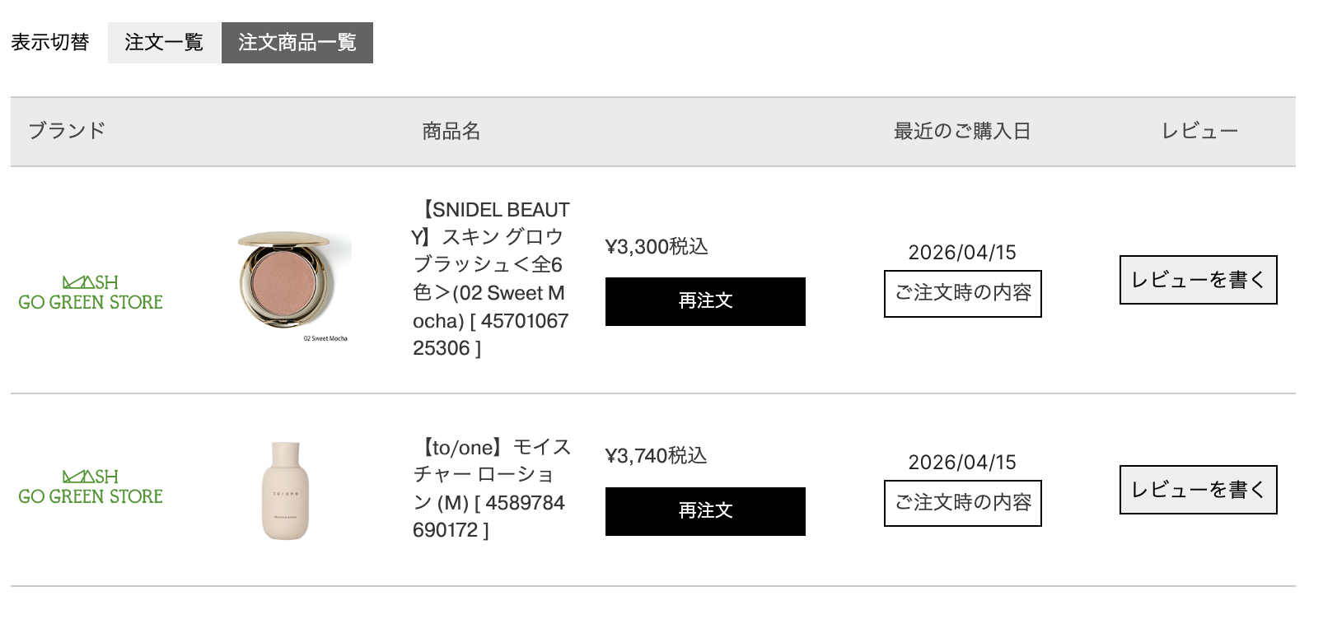Open ご注文時の内容 for the to/one order
Screen dimensions: 1323x619
coord(962,503)
